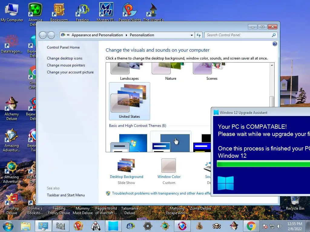Open Window Color Custom settings
This screenshot has height=232, width=310.
click(x=169, y=171)
